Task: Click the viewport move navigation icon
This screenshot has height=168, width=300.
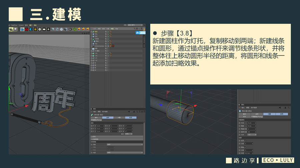Action: click(x=83, y=33)
